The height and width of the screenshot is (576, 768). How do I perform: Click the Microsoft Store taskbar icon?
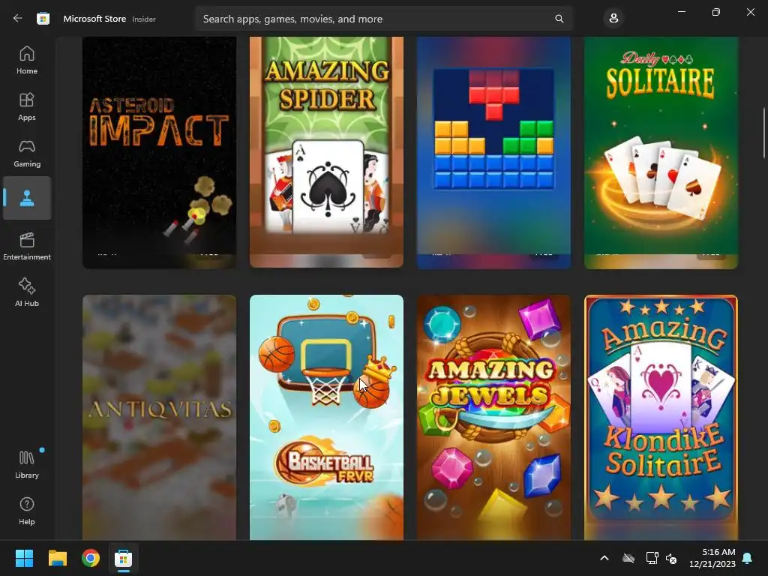tap(124, 558)
